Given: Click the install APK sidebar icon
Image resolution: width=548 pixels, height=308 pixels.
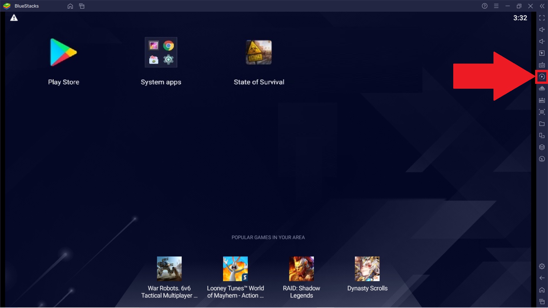Looking at the screenshot, I should (542, 100).
